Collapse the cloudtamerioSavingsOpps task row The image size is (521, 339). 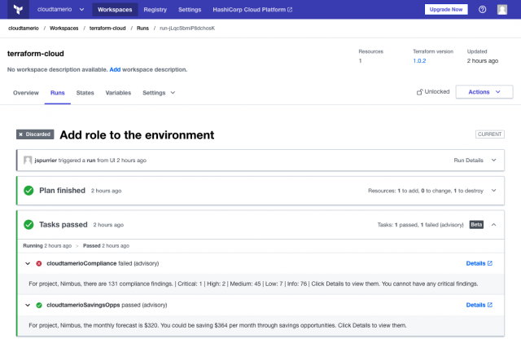(28, 305)
